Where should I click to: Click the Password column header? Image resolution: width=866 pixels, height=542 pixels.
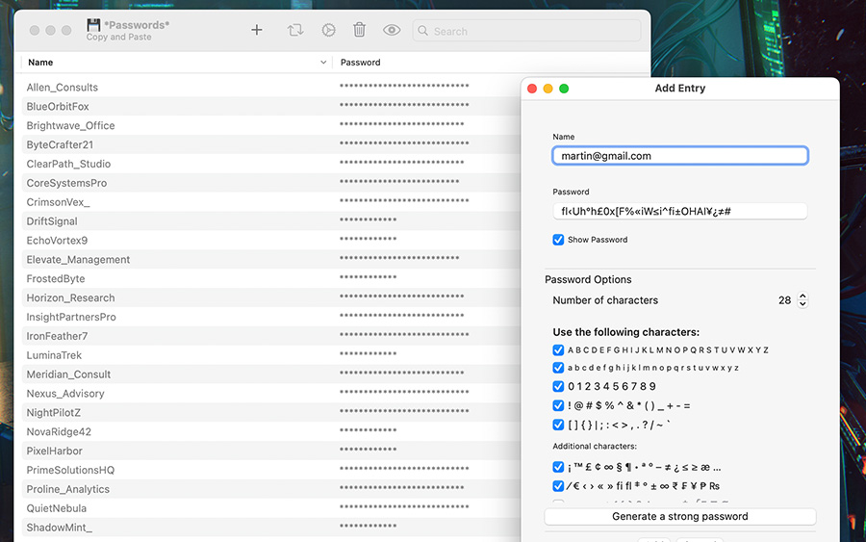tap(361, 63)
